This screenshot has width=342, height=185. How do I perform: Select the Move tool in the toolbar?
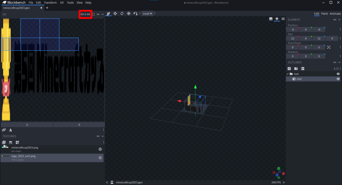click(115, 13)
